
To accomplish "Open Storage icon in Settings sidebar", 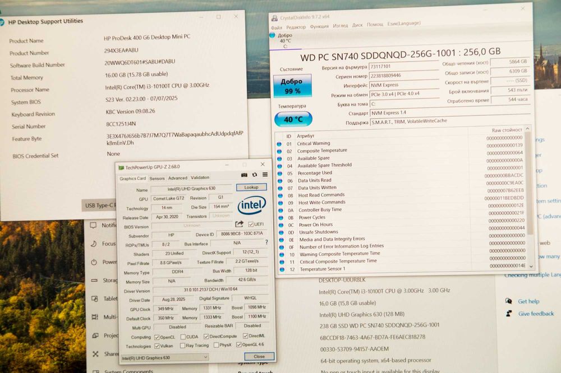I will point(94,281).
